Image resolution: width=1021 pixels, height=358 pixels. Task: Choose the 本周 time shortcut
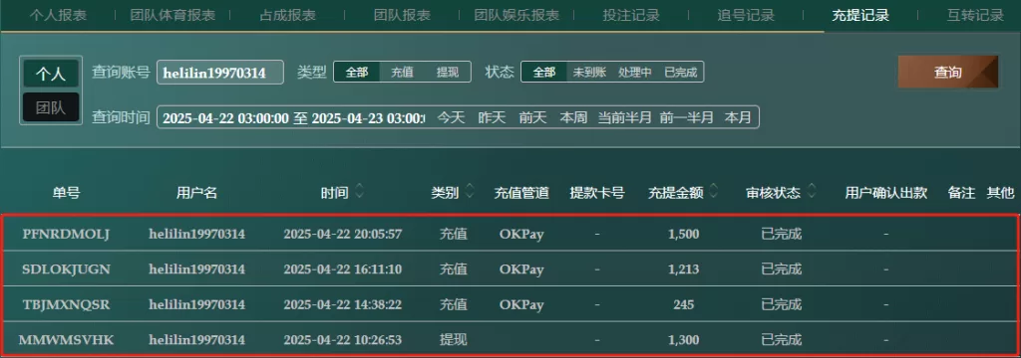(x=573, y=118)
